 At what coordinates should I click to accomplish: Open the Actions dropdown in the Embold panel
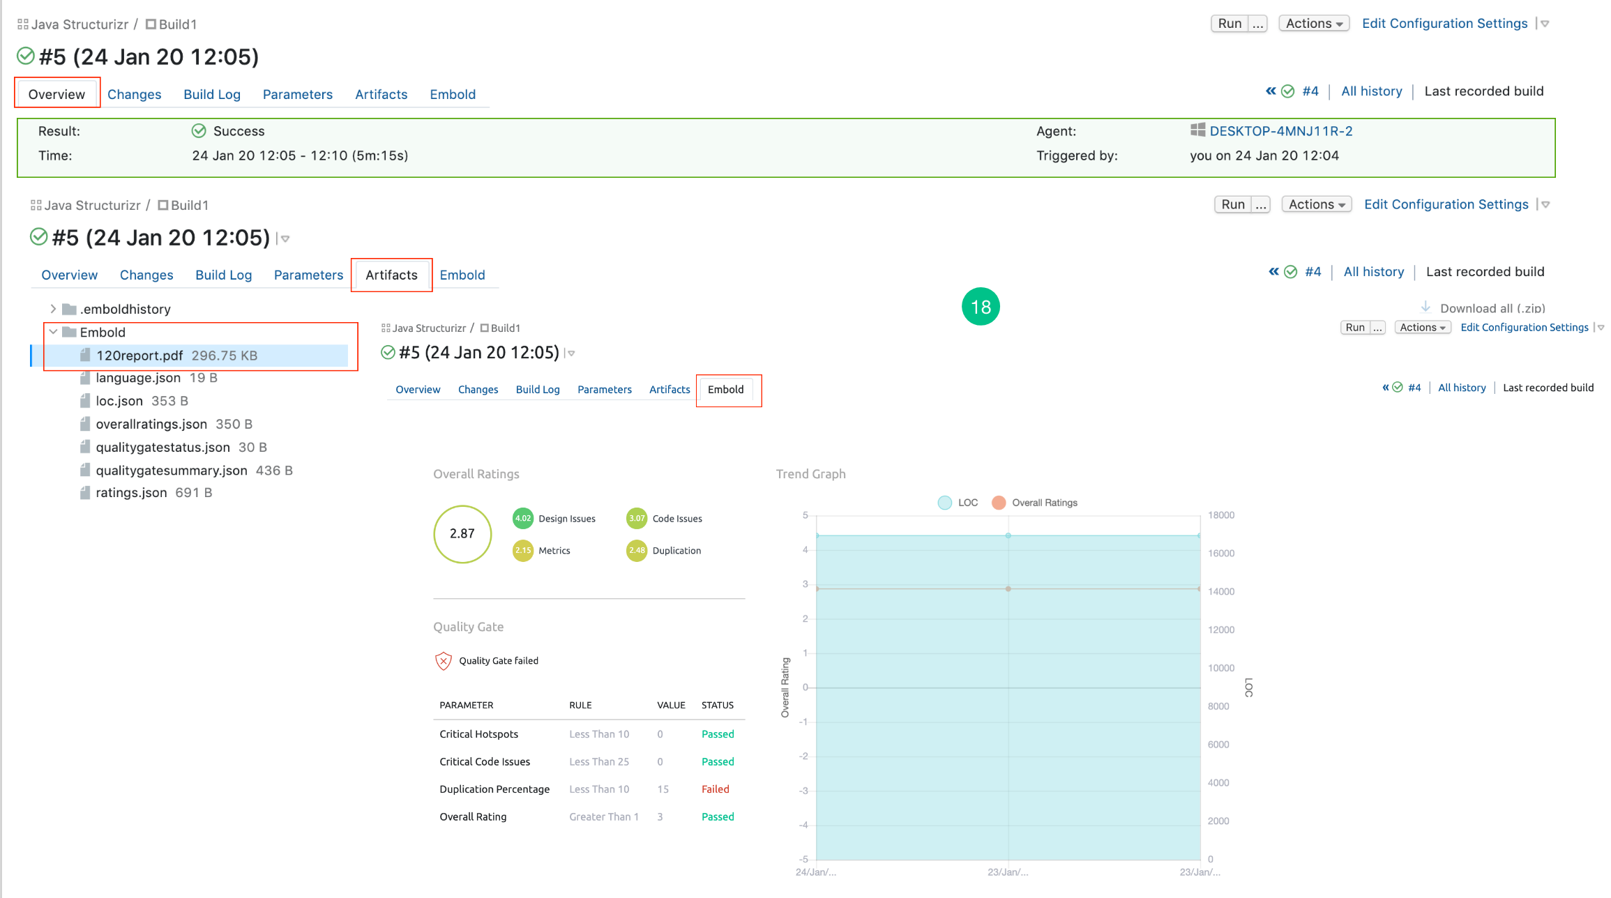1423,327
